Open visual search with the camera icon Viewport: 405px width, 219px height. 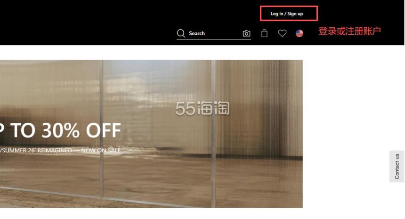click(x=246, y=33)
